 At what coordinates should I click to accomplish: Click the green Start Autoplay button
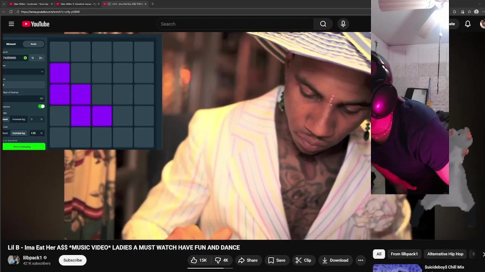[24, 147]
